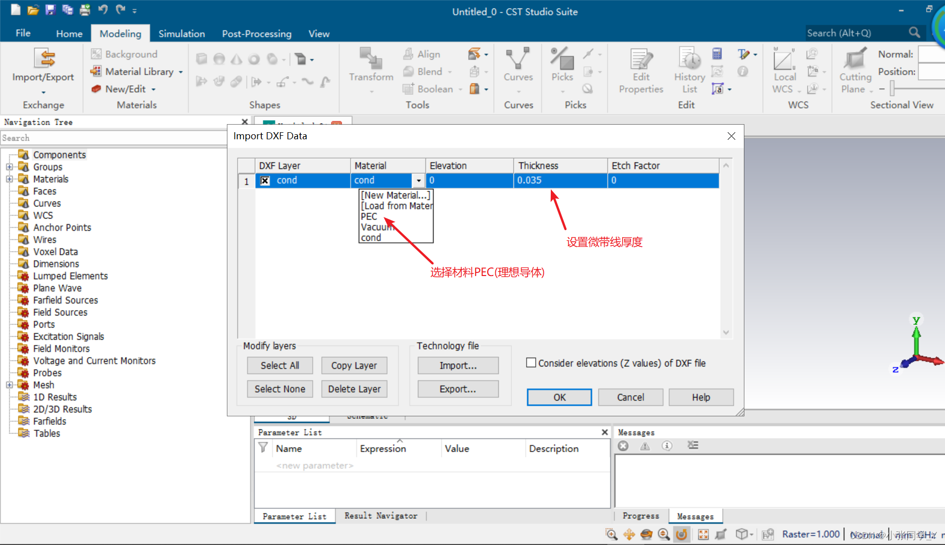Choose Vacuum from material list
The width and height of the screenshot is (945, 545).
point(377,227)
